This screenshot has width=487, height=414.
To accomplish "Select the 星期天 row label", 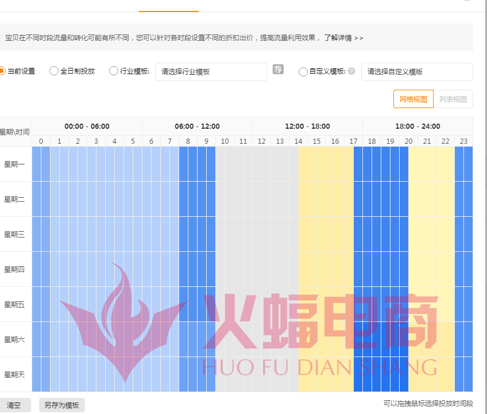I will pyautogui.click(x=14, y=374).
